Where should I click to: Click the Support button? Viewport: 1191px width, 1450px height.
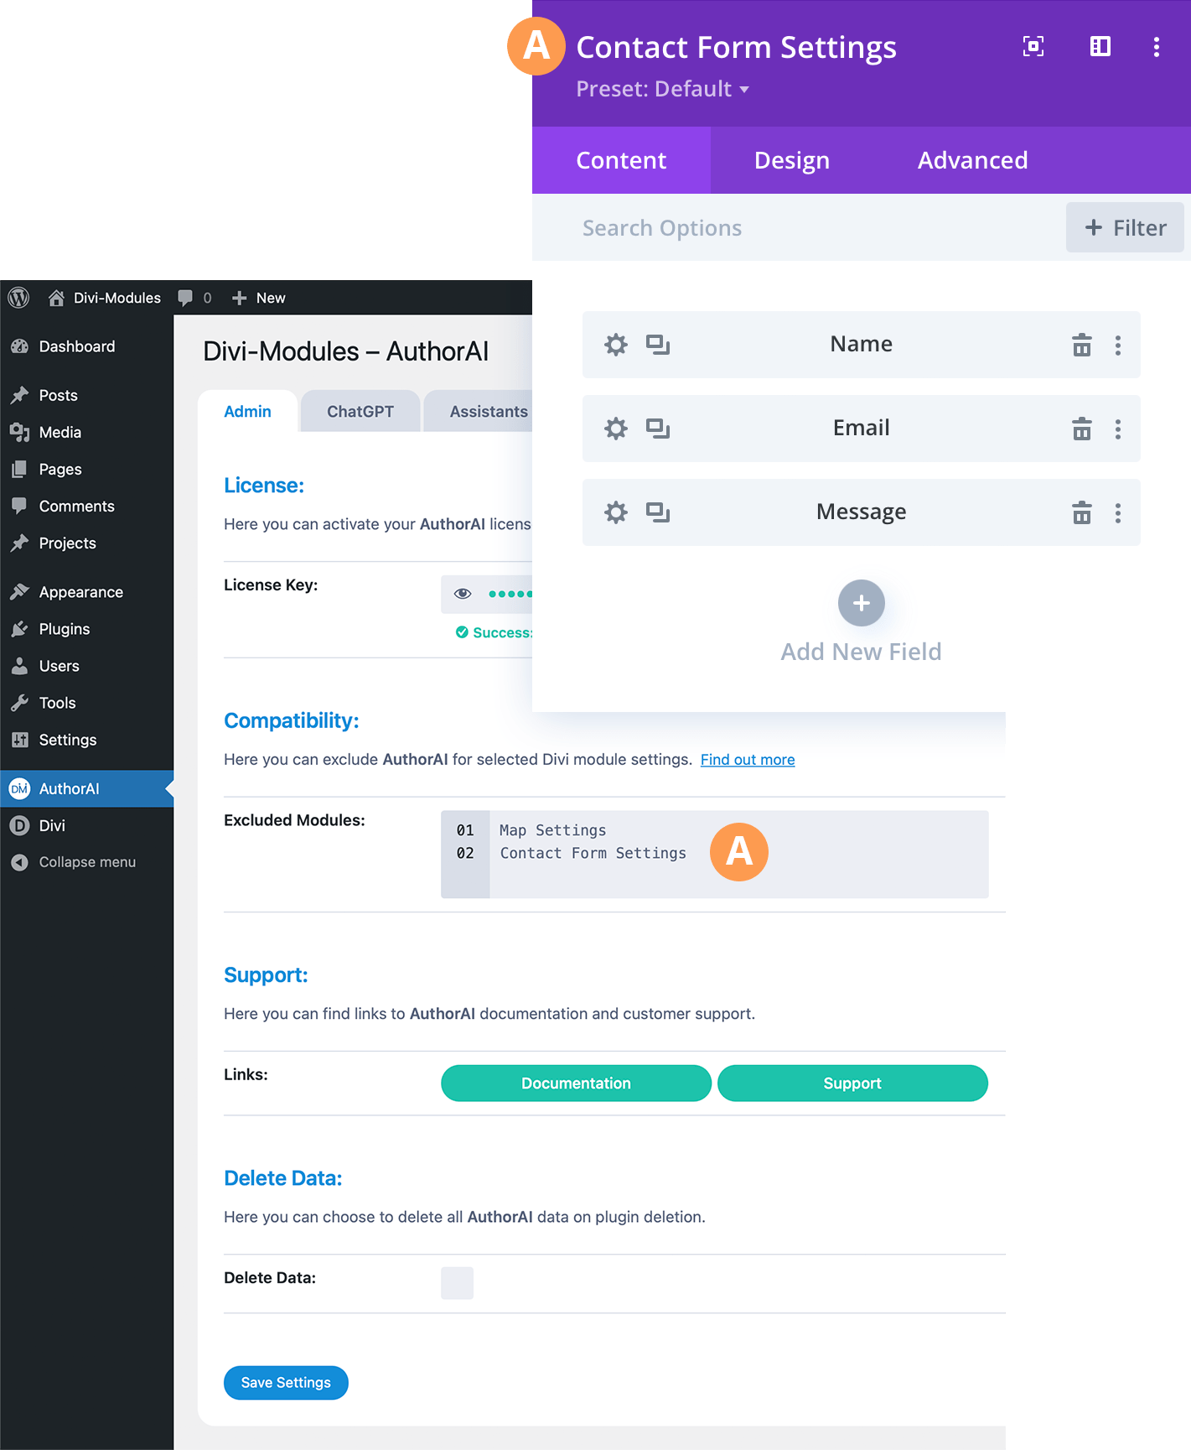pyautogui.click(x=852, y=1084)
